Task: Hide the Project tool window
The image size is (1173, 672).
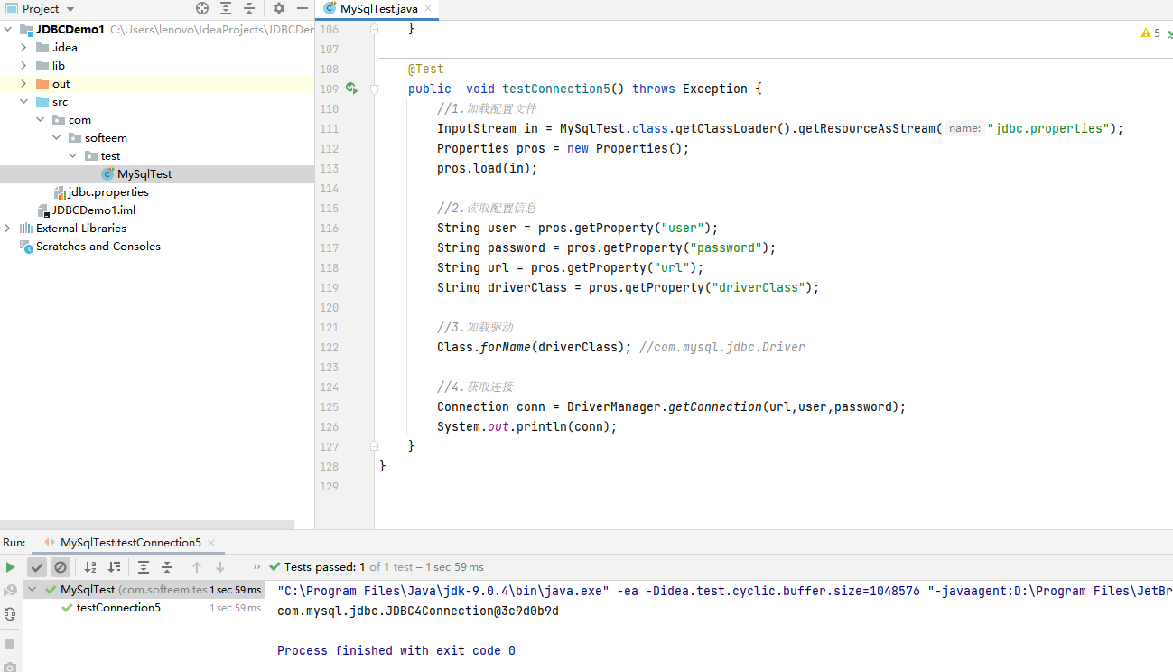Action: [x=303, y=8]
